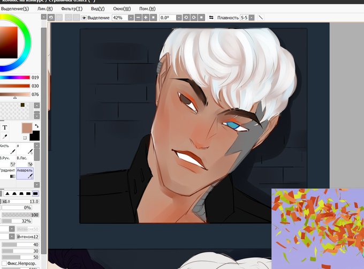The image size is (364, 269).
Task: Click the hue ring of color wheel
Action: pos(27,42)
